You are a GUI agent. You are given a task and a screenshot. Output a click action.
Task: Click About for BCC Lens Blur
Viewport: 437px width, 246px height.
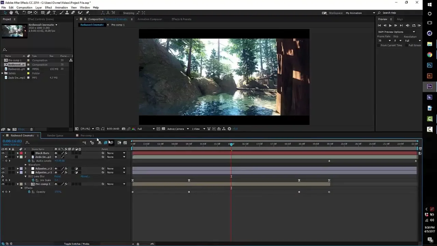tap(85, 176)
